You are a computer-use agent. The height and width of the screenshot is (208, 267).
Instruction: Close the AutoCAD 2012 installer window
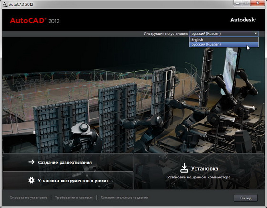[x=257, y=3]
